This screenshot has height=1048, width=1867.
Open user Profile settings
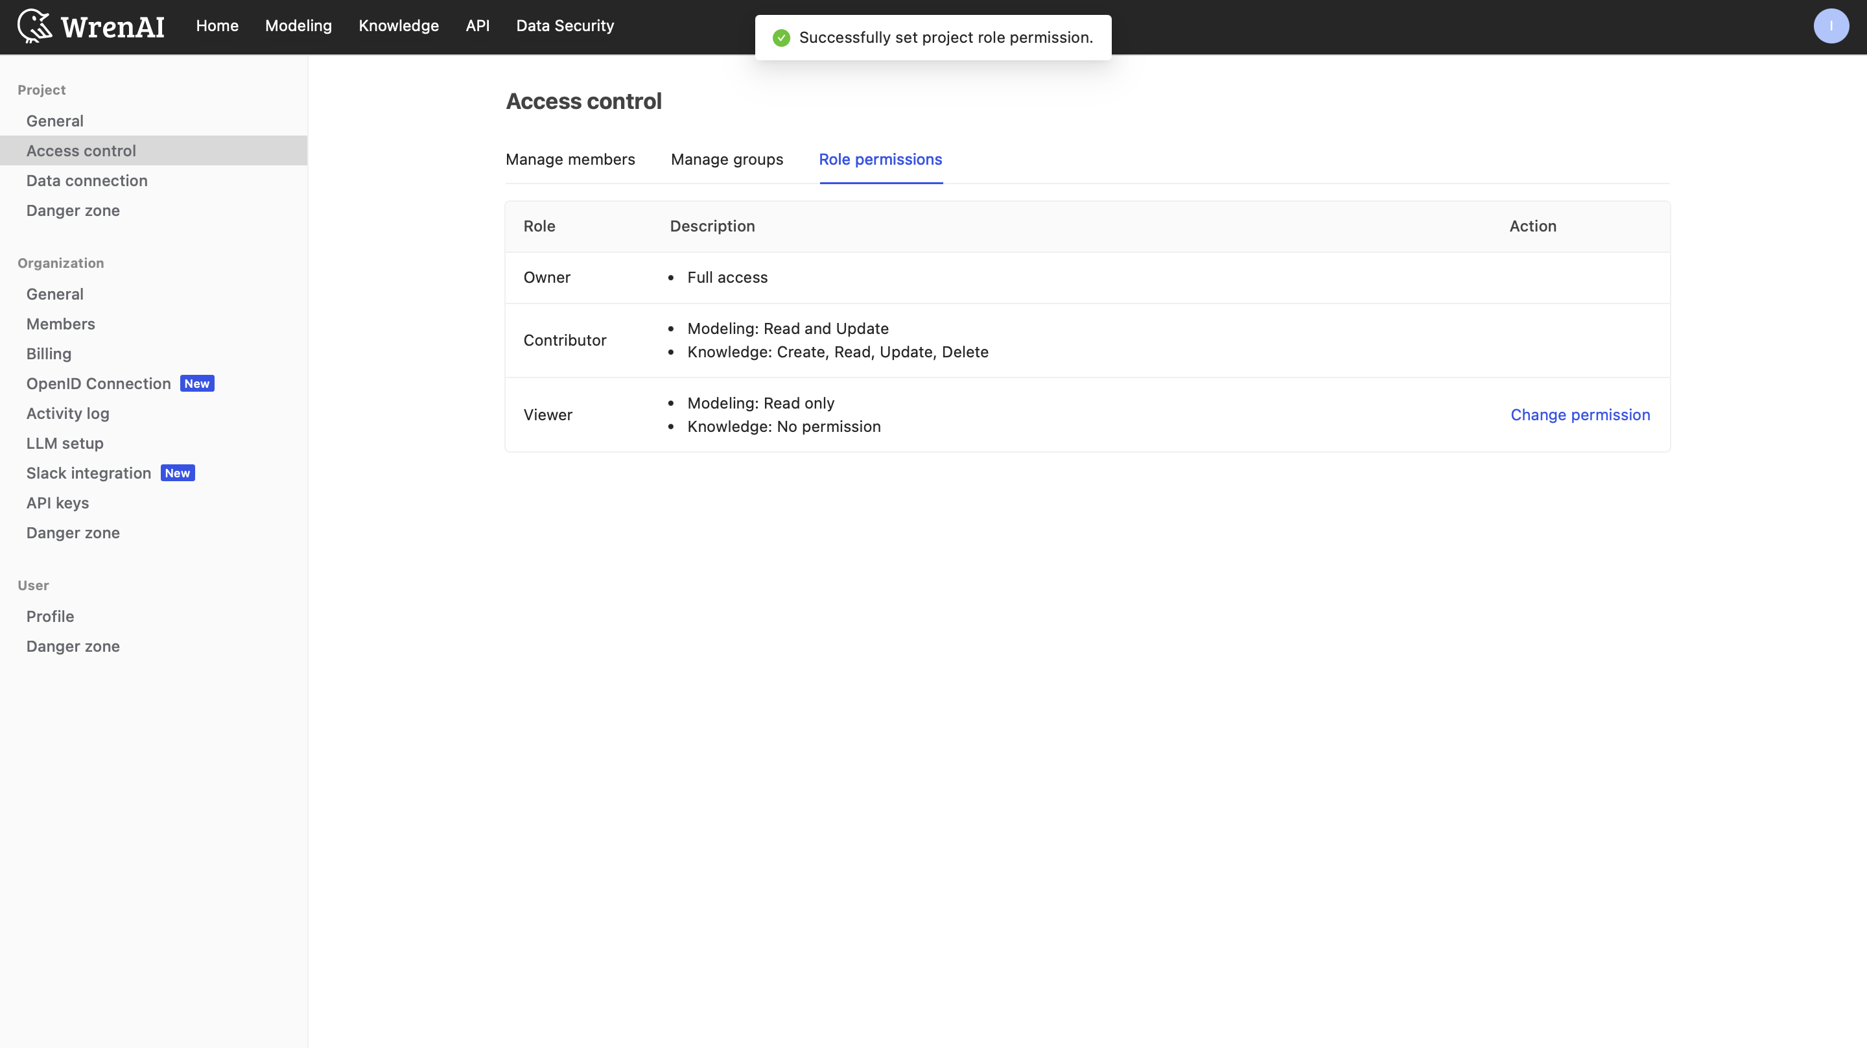click(x=50, y=617)
